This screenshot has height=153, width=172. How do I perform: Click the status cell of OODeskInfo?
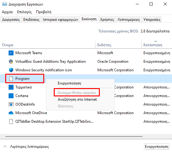(x=157, y=104)
